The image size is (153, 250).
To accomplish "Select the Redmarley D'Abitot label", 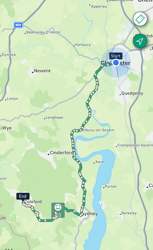I will [43, 32].
